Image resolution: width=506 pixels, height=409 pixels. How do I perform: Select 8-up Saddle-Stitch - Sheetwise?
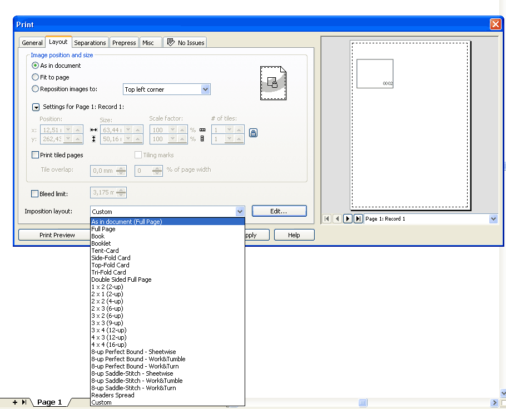pyautogui.click(x=167, y=373)
